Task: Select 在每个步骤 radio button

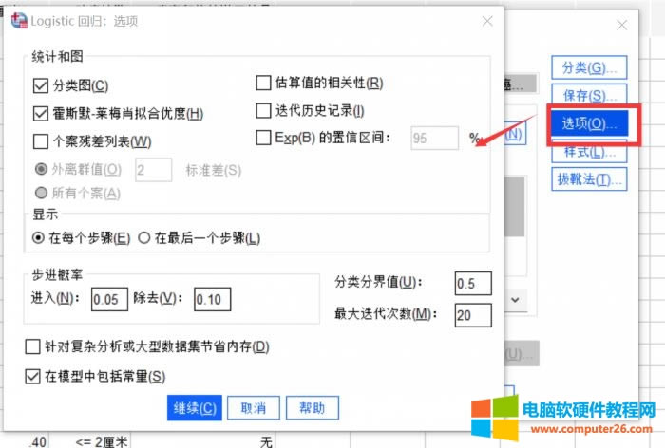Action: pyautogui.click(x=39, y=237)
